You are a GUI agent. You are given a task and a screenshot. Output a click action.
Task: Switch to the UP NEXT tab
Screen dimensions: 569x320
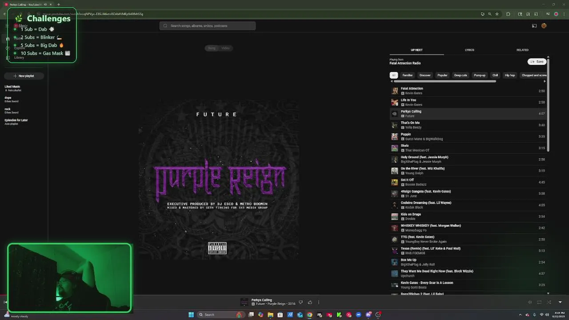(417, 50)
